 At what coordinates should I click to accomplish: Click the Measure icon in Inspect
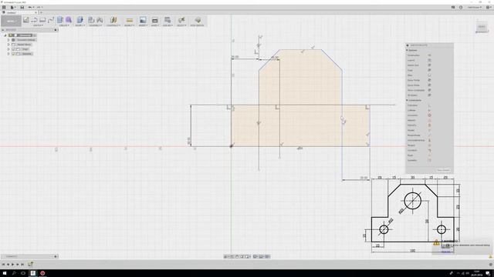(x=129, y=21)
